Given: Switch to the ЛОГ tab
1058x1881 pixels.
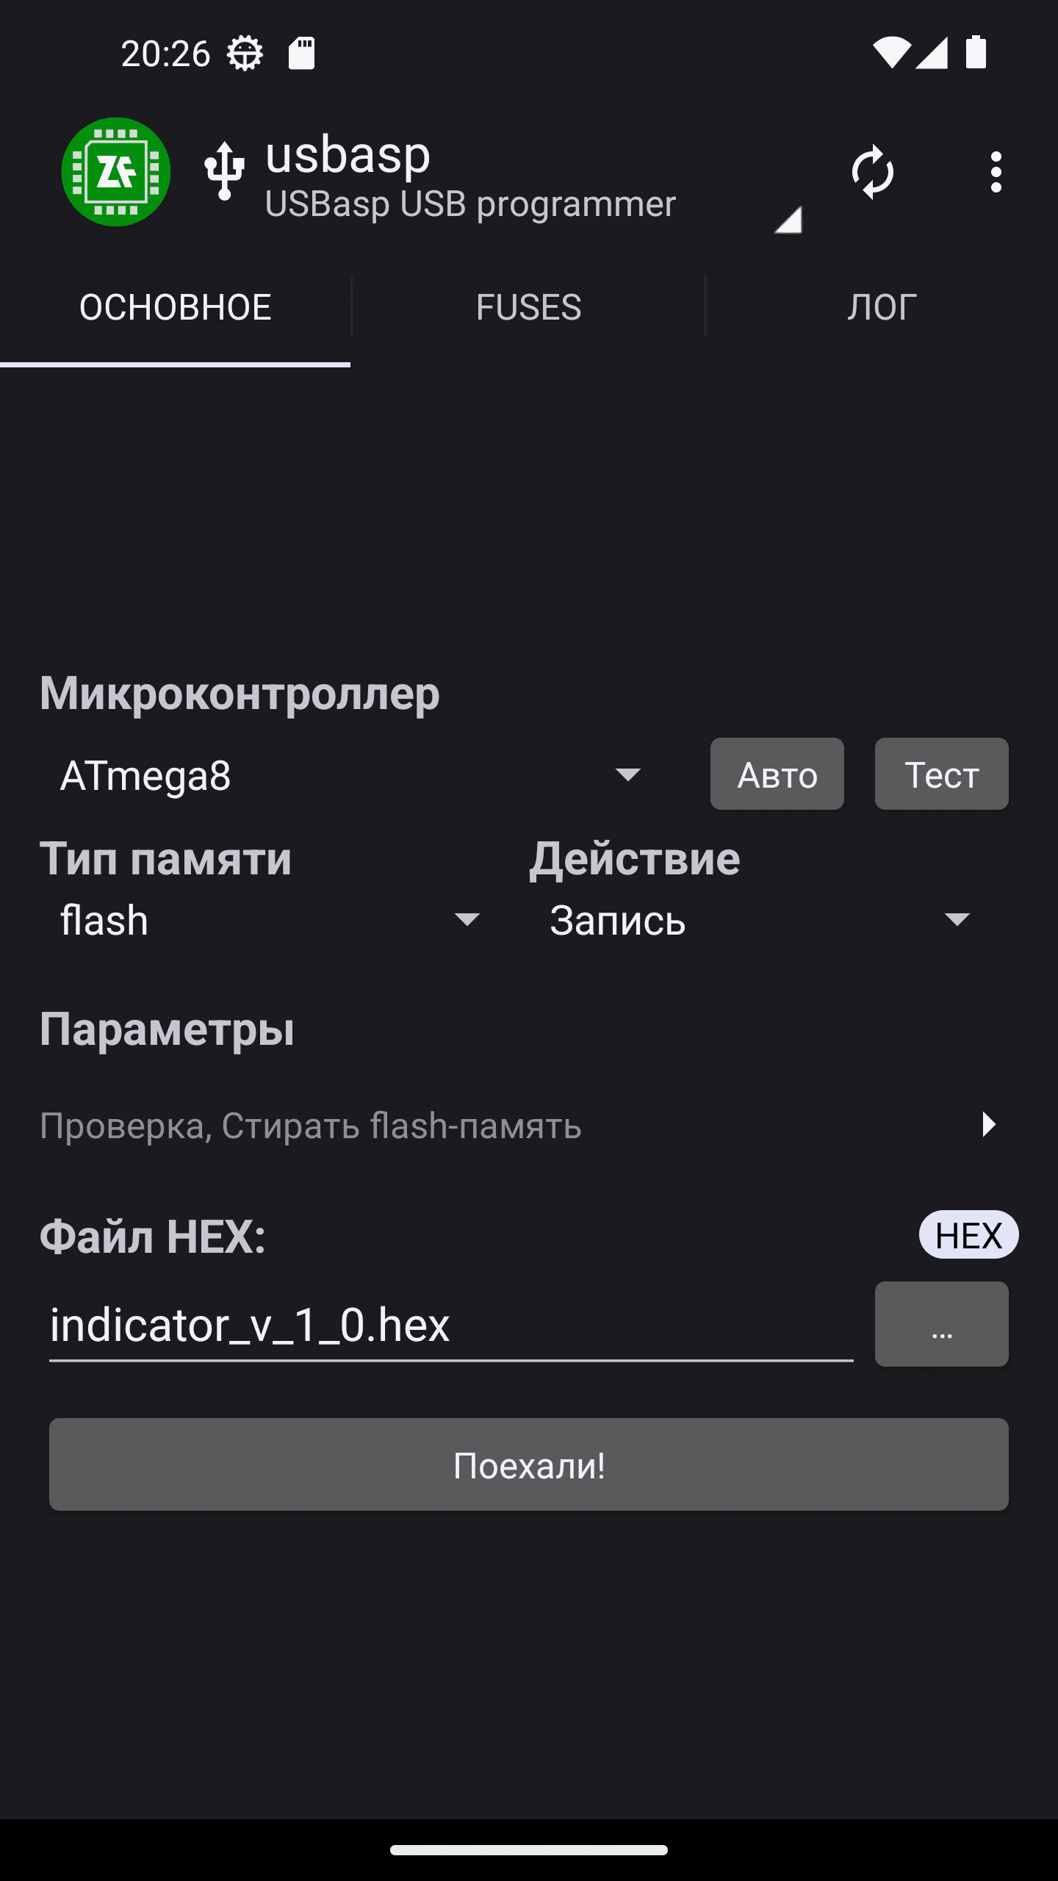Looking at the screenshot, I should point(882,307).
